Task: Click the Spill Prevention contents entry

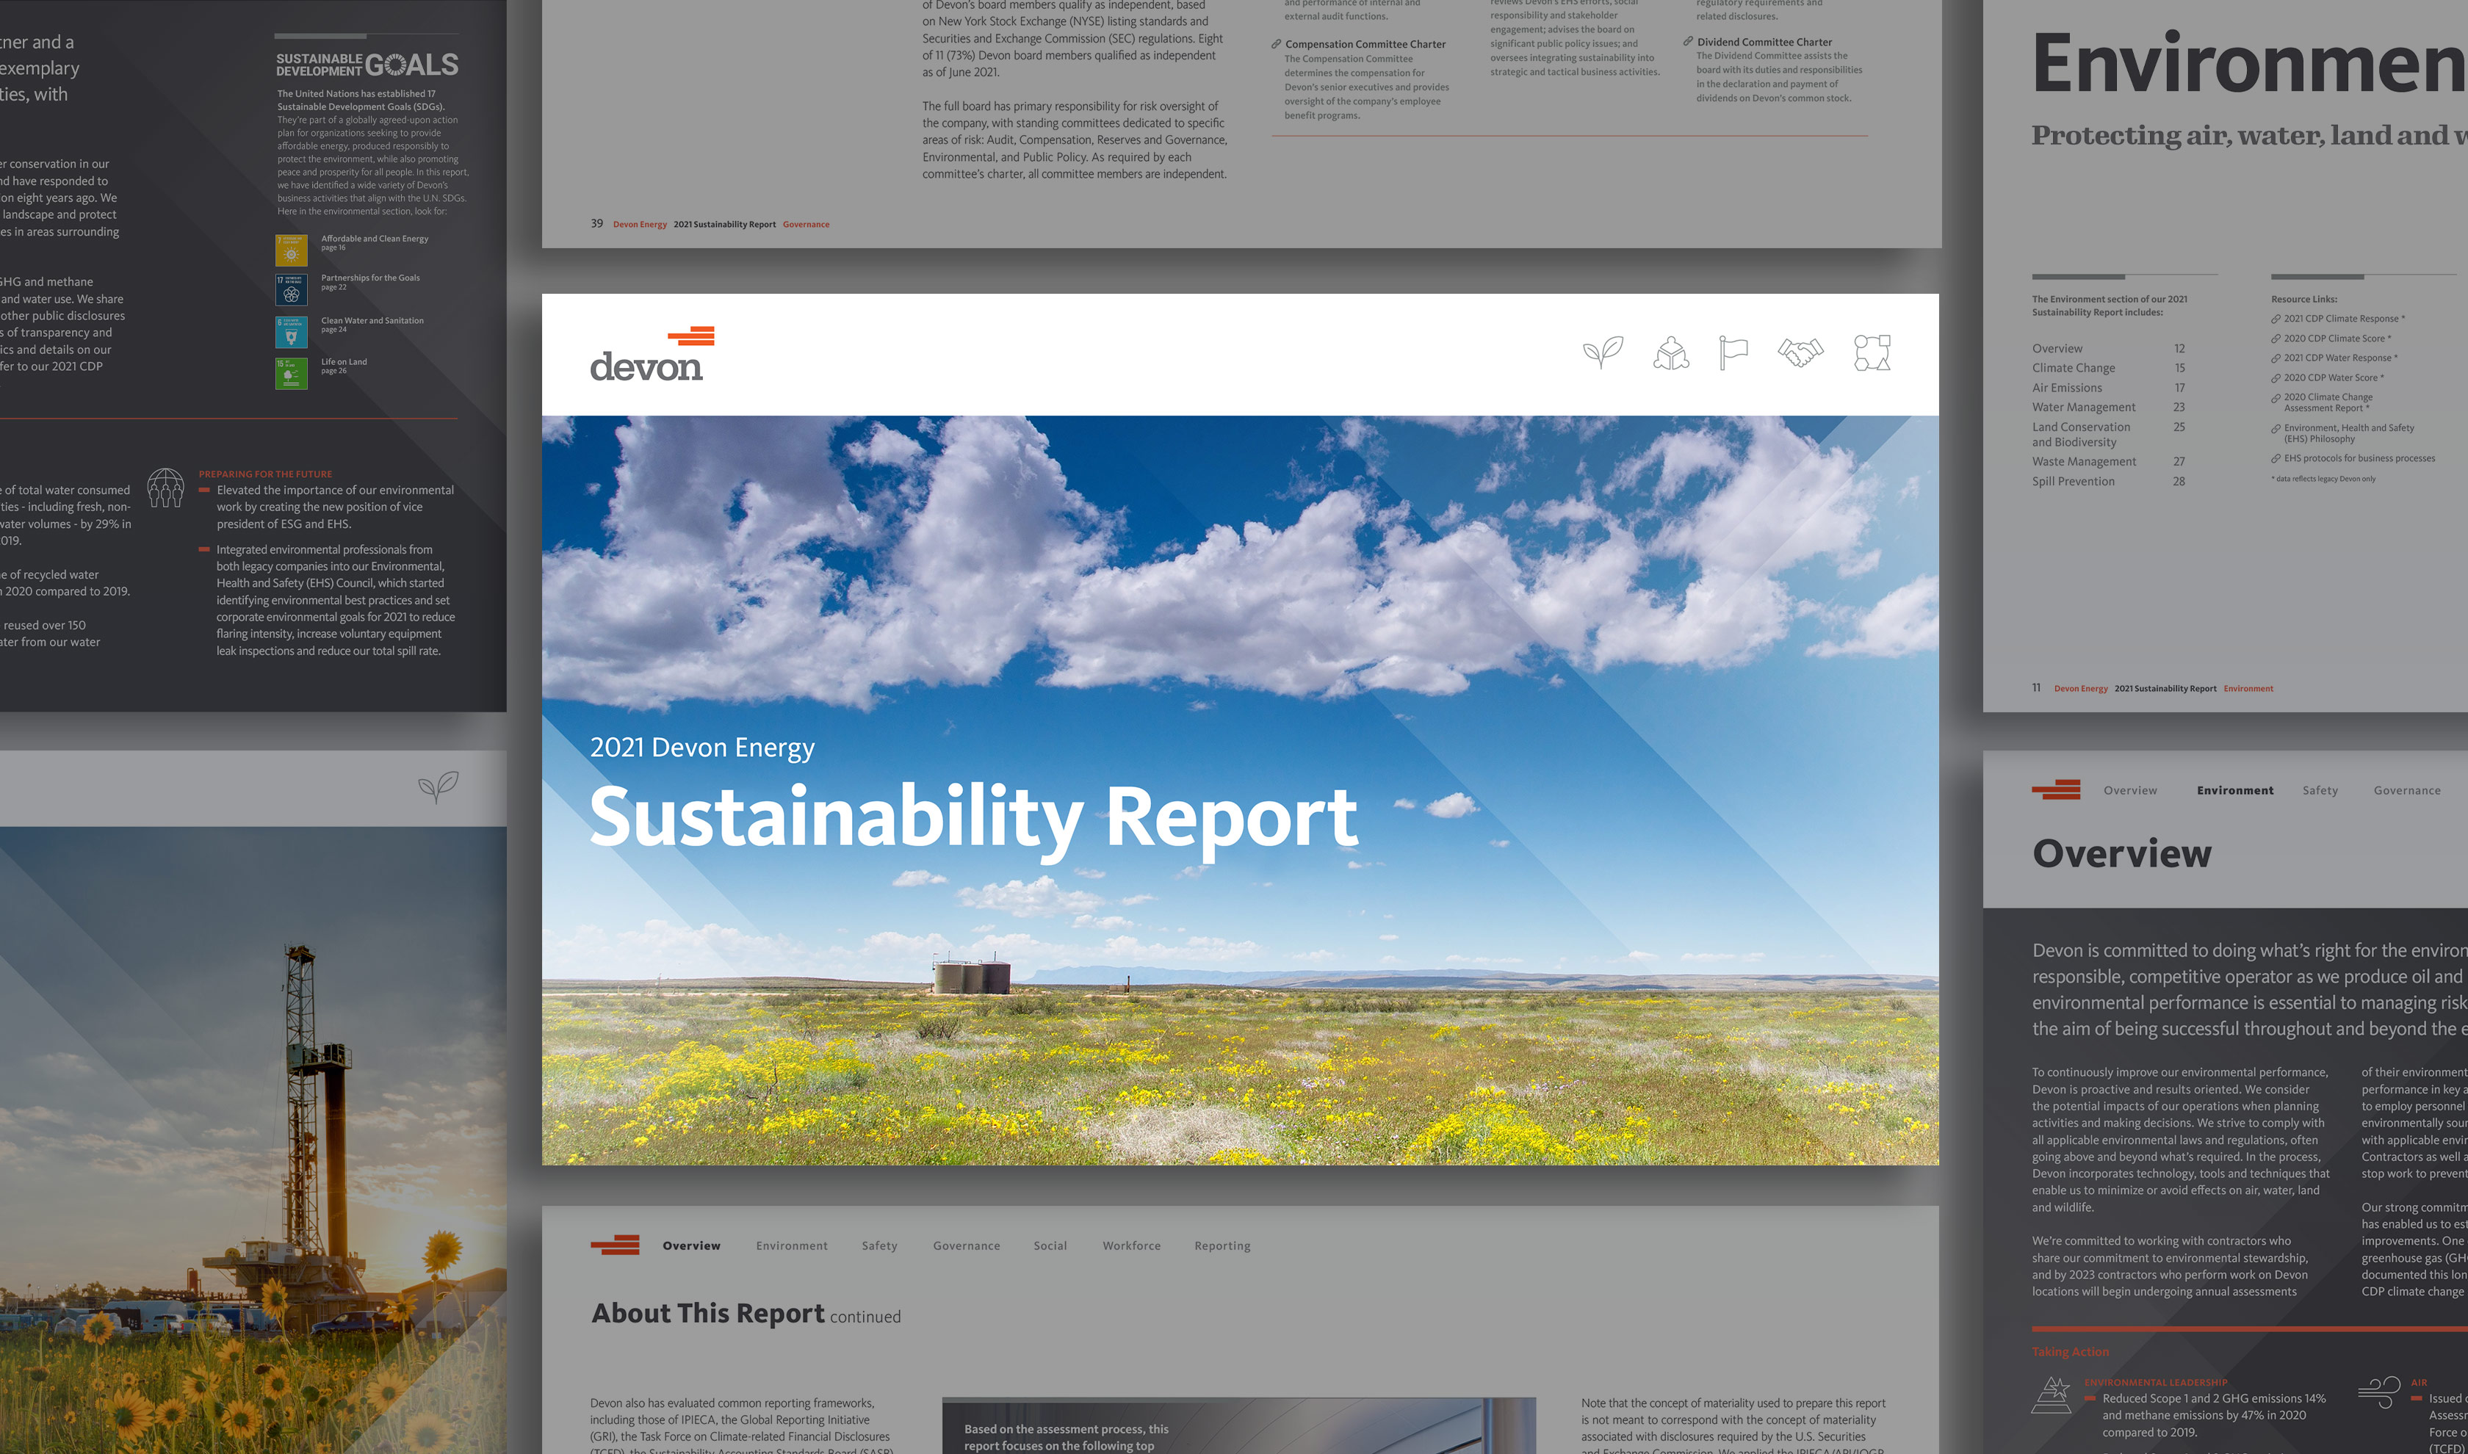Action: click(x=2108, y=481)
